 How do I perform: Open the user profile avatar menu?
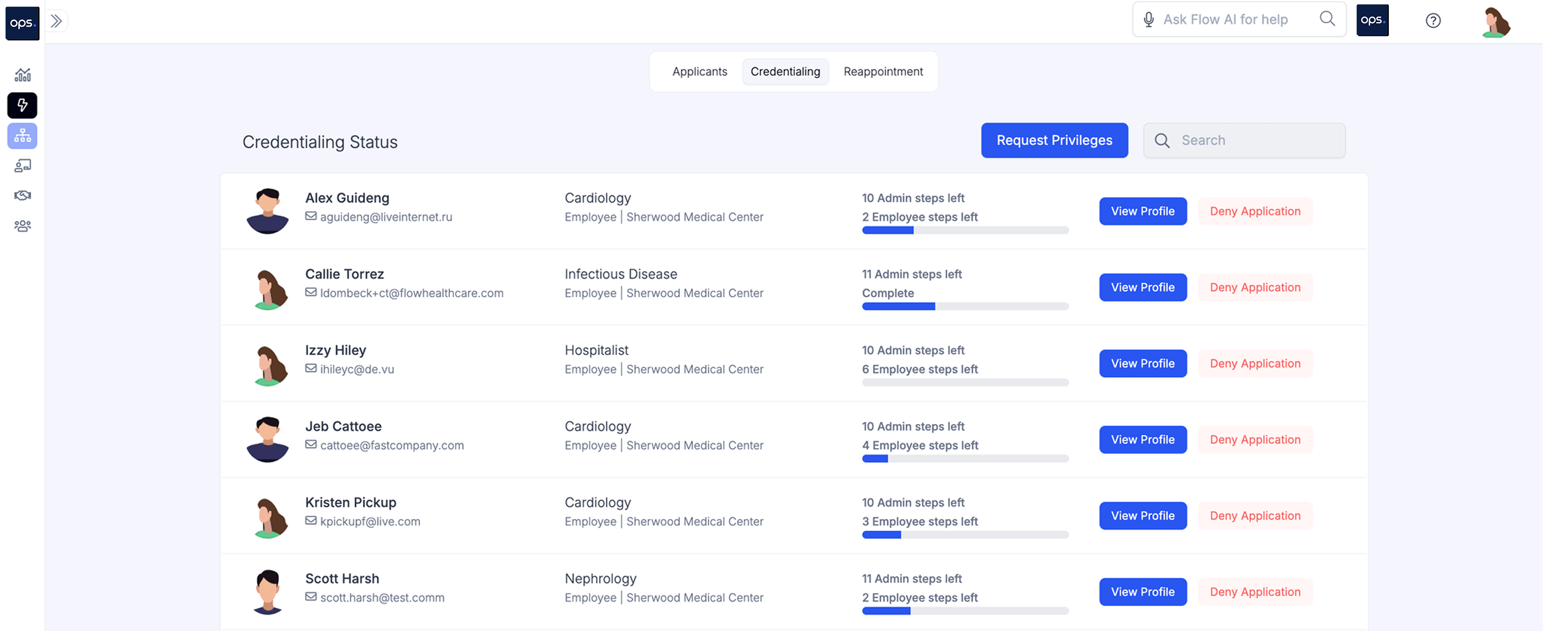(x=1495, y=22)
